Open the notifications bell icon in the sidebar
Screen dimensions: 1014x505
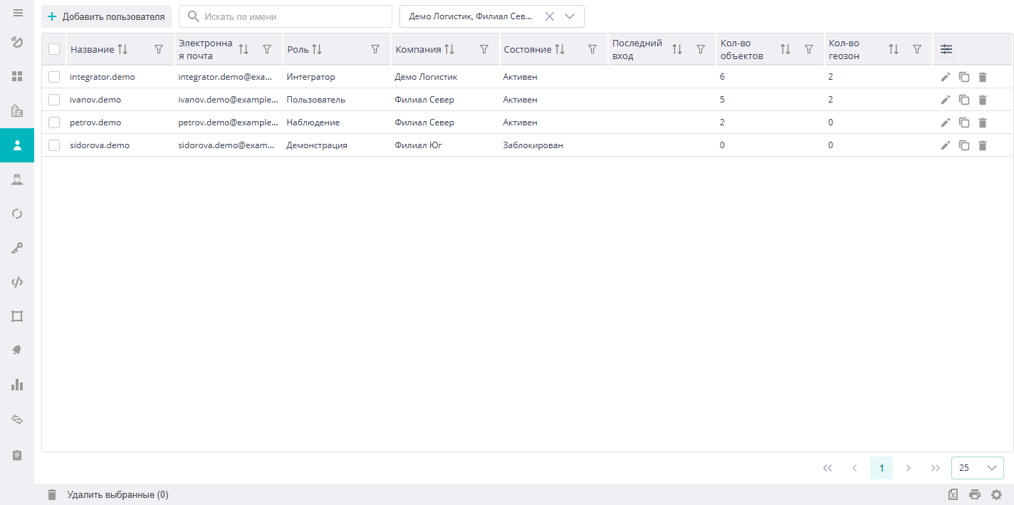click(x=18, y=350)
